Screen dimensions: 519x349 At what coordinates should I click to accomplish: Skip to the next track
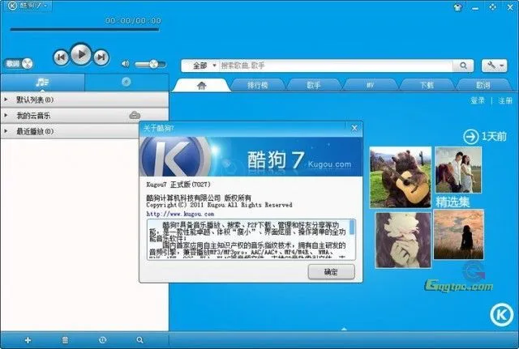101,57
